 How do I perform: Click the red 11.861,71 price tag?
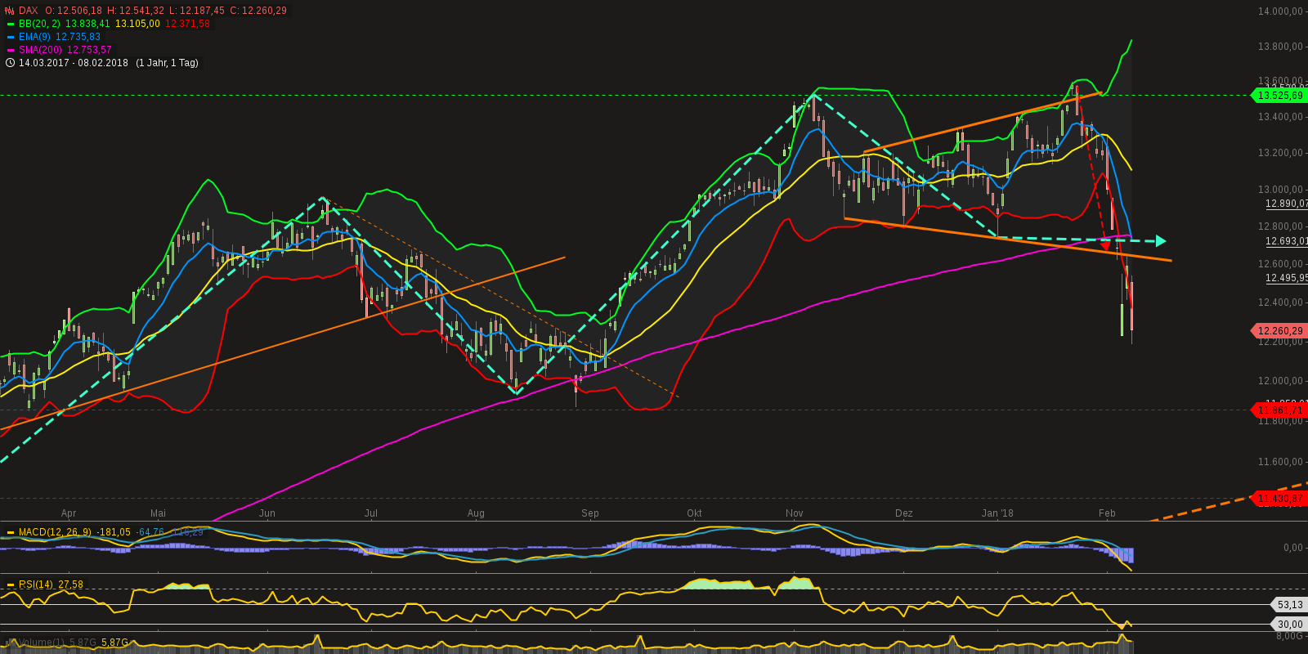point(1279,410)
